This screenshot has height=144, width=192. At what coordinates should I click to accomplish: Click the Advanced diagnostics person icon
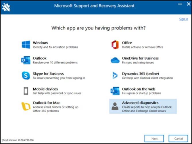click(115, 106)
